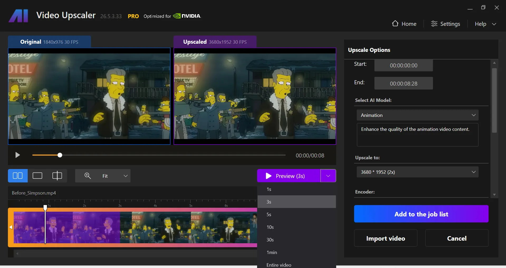Expand the Fit zoom level dropdown
This screenshot has width=506, height=268.
(125, 176)
